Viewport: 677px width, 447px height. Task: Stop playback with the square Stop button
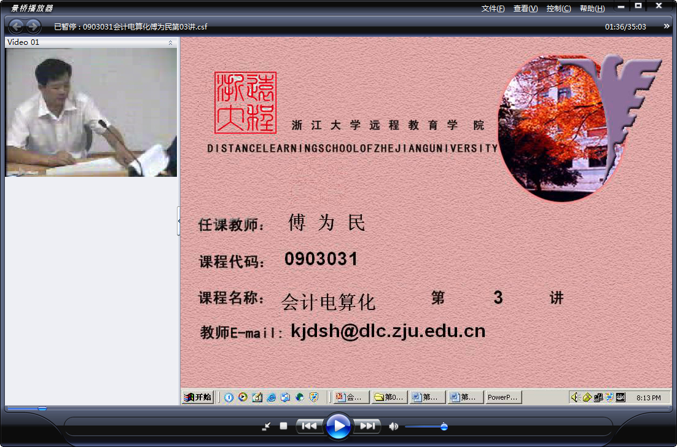[283, 426]
